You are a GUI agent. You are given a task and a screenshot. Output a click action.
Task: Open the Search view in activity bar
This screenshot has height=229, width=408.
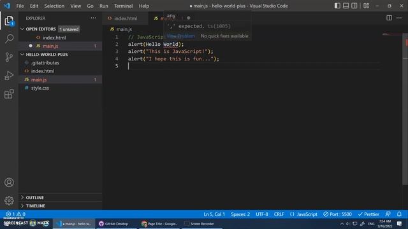click(9, 39)
